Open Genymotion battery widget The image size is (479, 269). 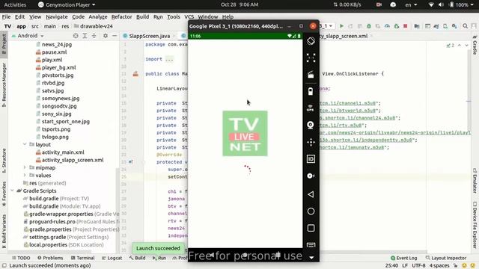tap(311, 91)
